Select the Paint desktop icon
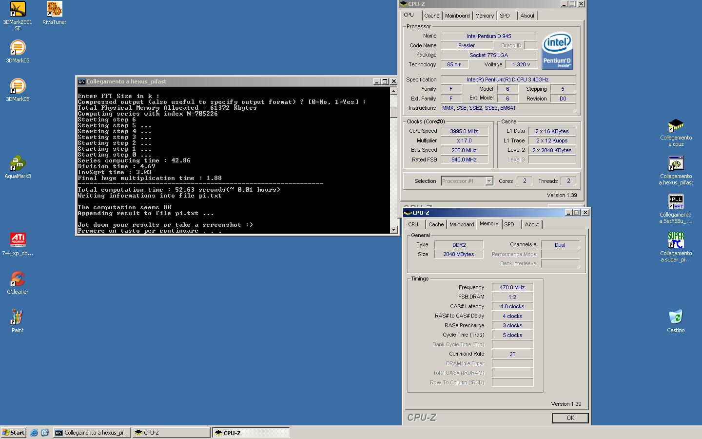702x439 pixels. coord(18,318)
